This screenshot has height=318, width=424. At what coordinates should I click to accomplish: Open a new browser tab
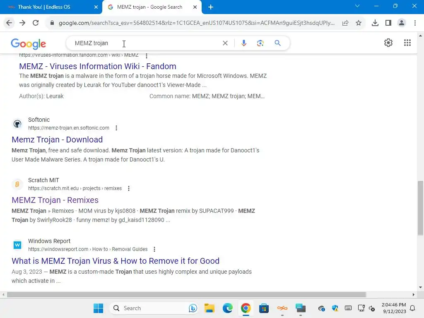click(211, 7)
